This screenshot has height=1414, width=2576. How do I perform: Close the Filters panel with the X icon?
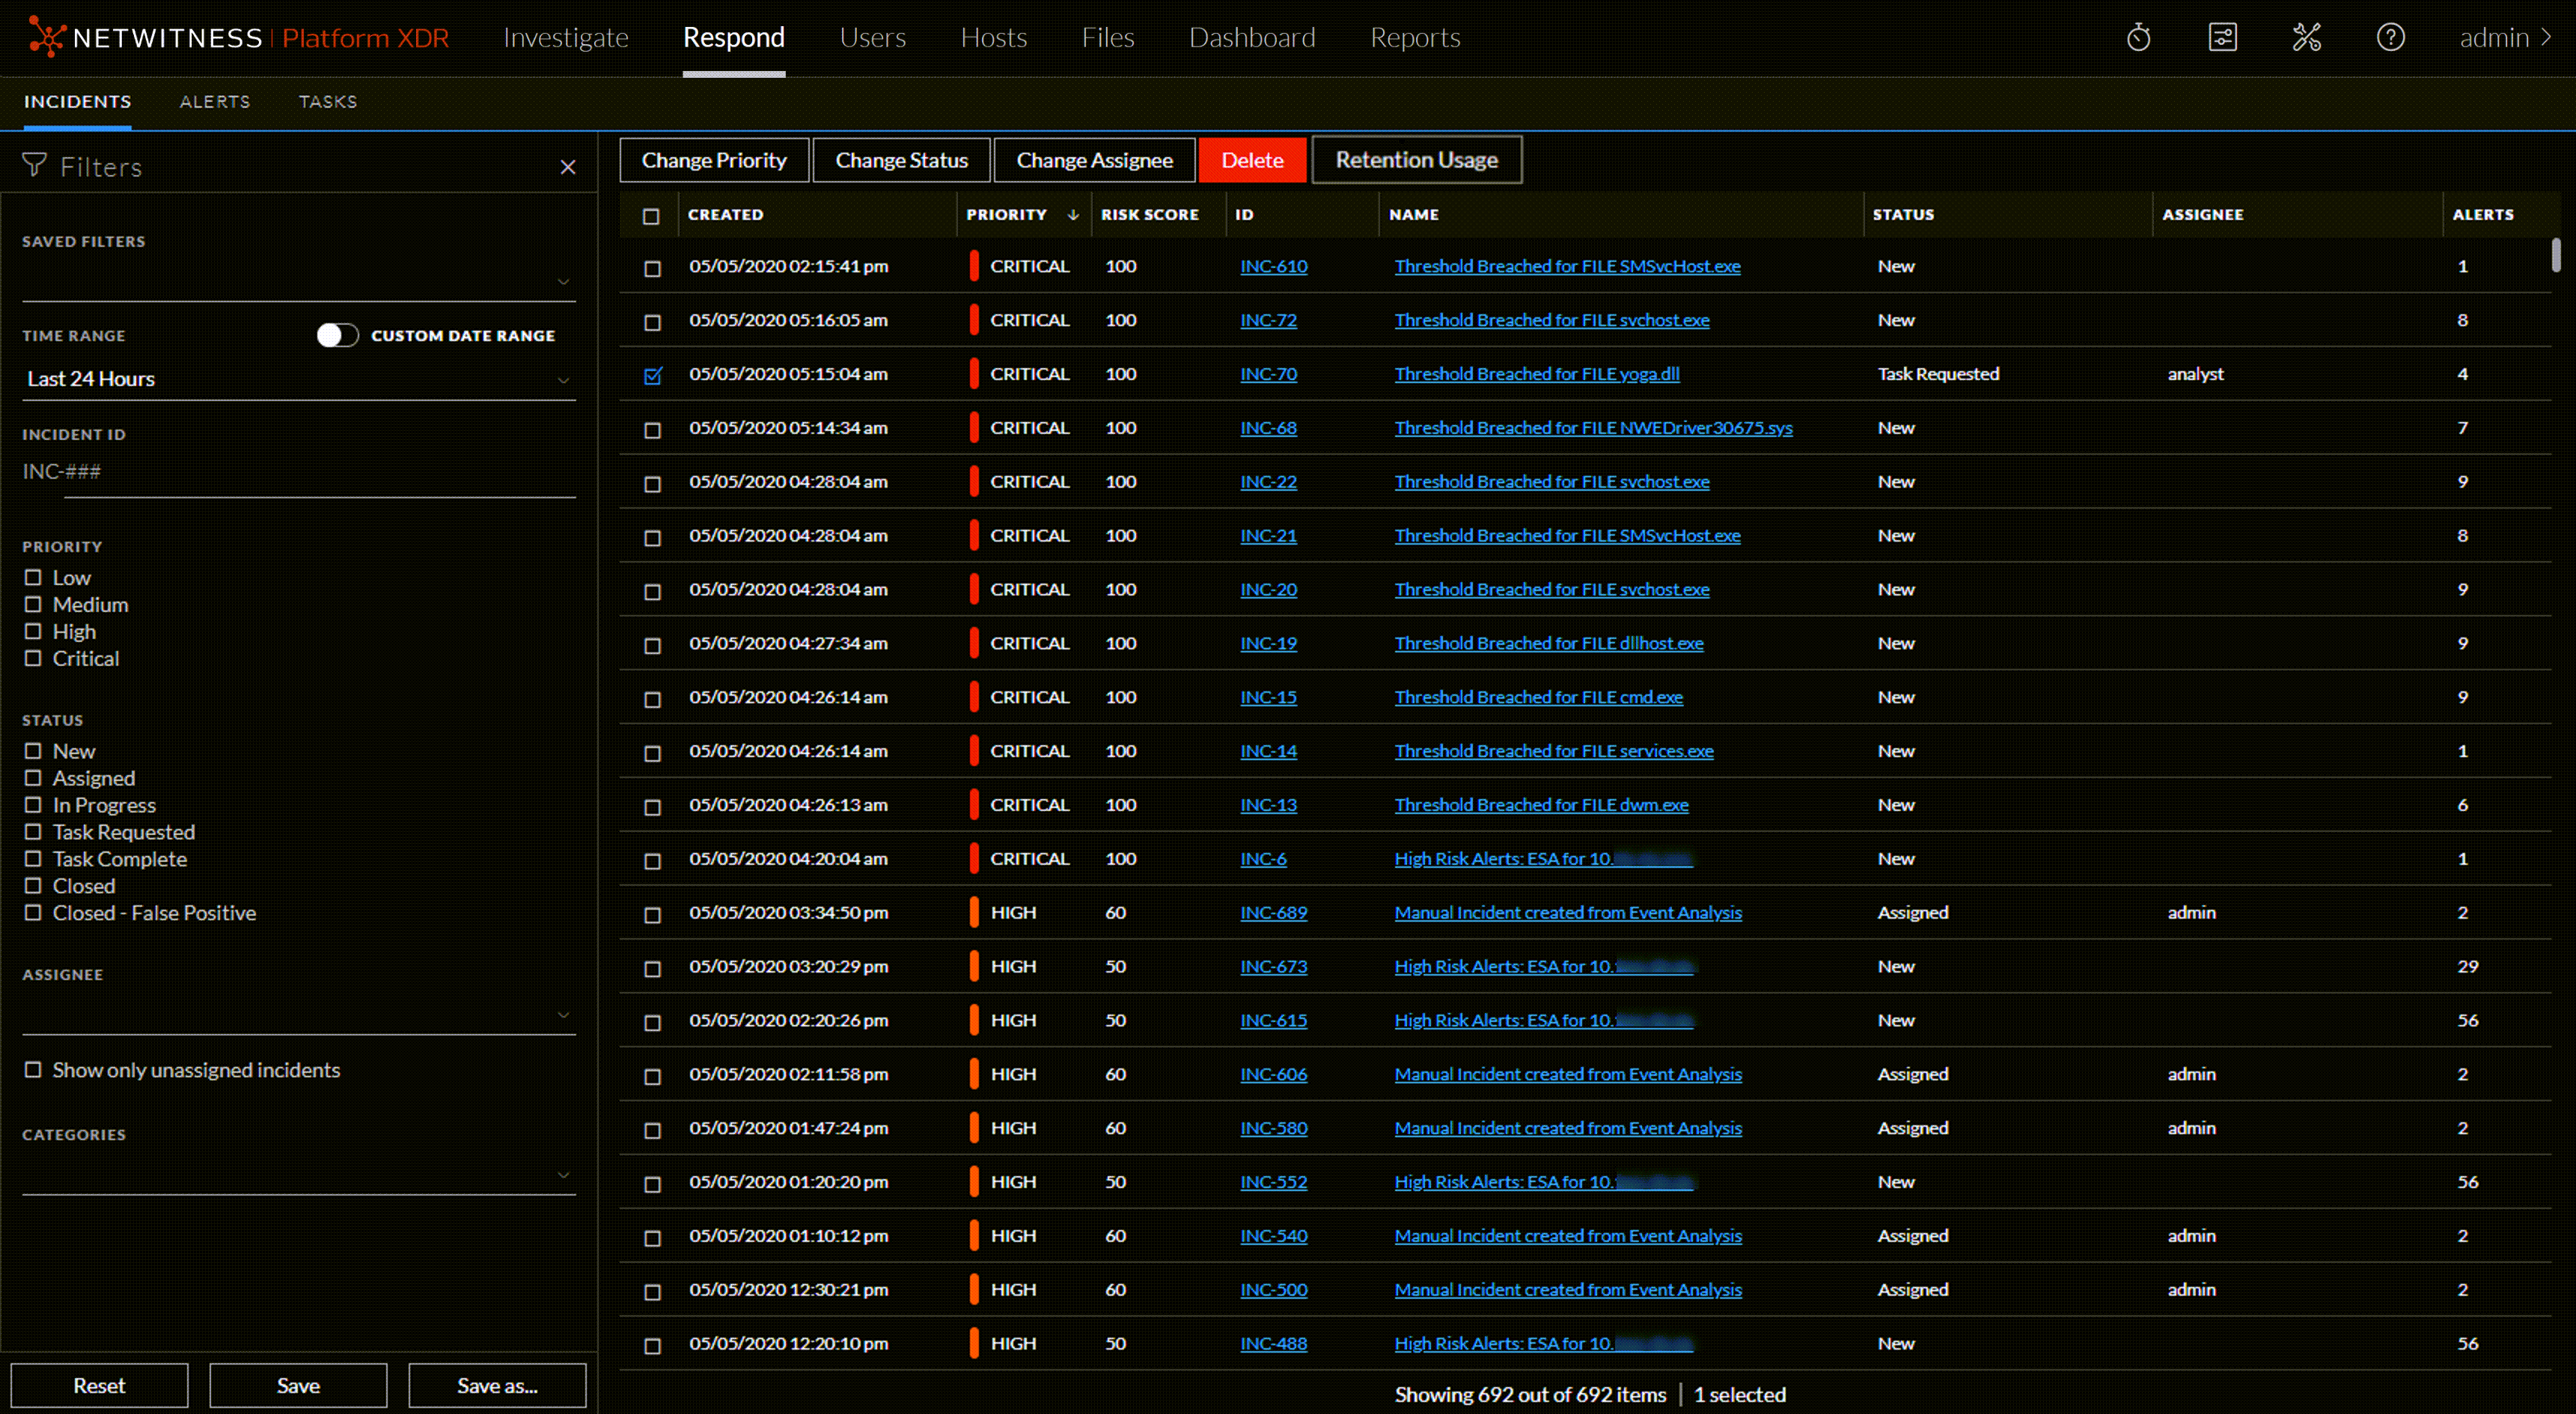point(568,167)
